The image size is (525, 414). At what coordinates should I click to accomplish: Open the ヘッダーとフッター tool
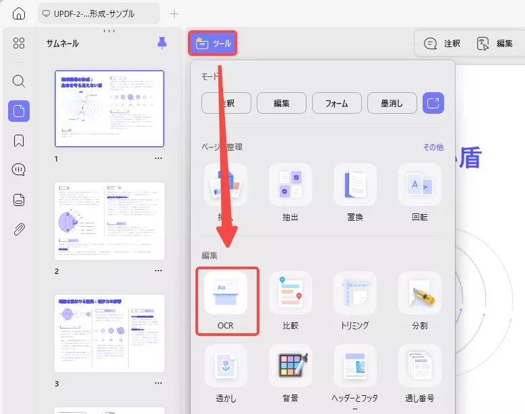click(355, 376)
